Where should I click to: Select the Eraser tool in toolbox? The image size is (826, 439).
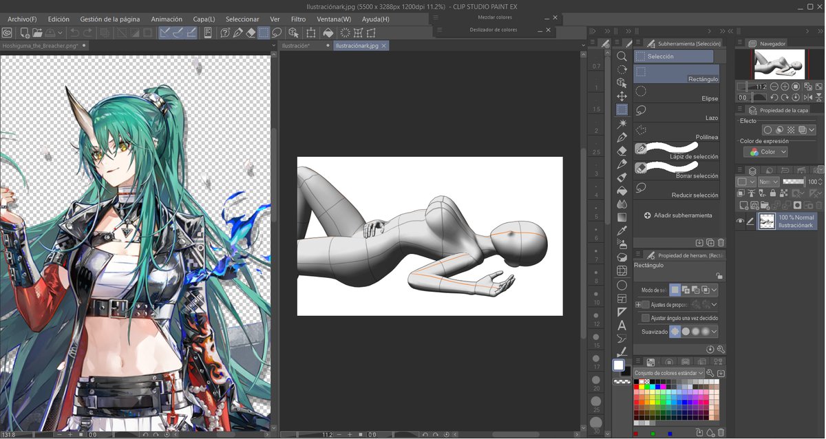coord(622,150)
